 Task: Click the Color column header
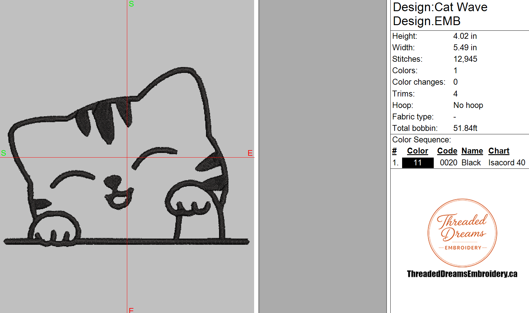(418, 151)
